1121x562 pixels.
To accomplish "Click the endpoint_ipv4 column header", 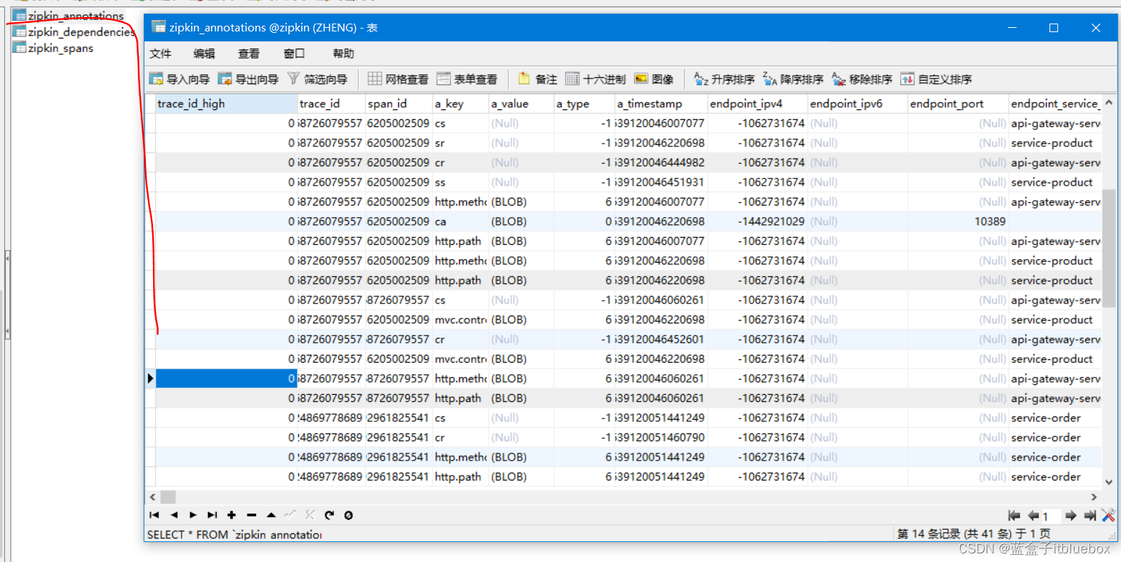I will click(x=758, y=104).
